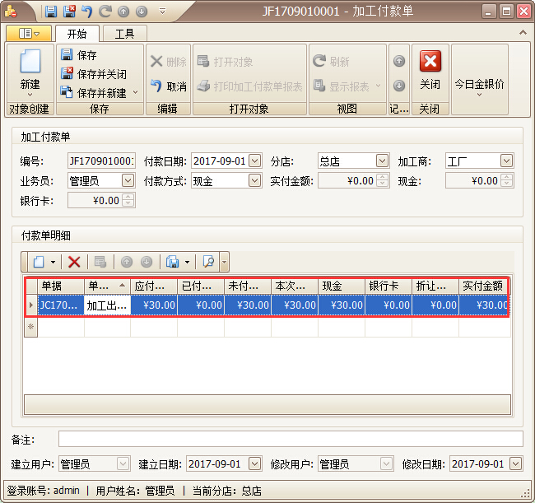Click new row icon in detail toolbar
Viewport: 535px width, 503px height.
tap(39, 262)
